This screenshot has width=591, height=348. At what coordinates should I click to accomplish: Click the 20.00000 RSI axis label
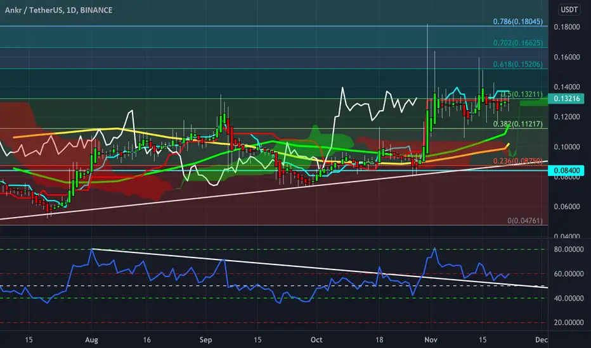click(x=568, y=323)
